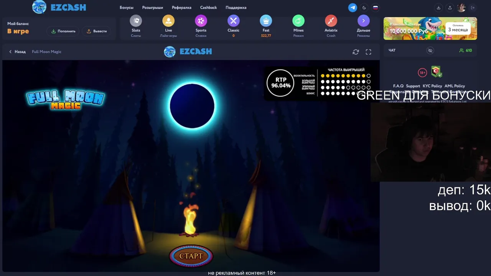Open the Slots category icon
This screenshot has height=276, width=491.
click(x=136, y=21)
